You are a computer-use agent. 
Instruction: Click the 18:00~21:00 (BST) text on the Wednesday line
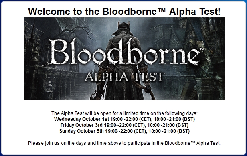pos(174,119)
